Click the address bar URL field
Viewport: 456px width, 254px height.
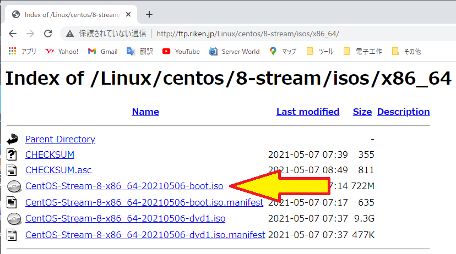tap(247, 34)
